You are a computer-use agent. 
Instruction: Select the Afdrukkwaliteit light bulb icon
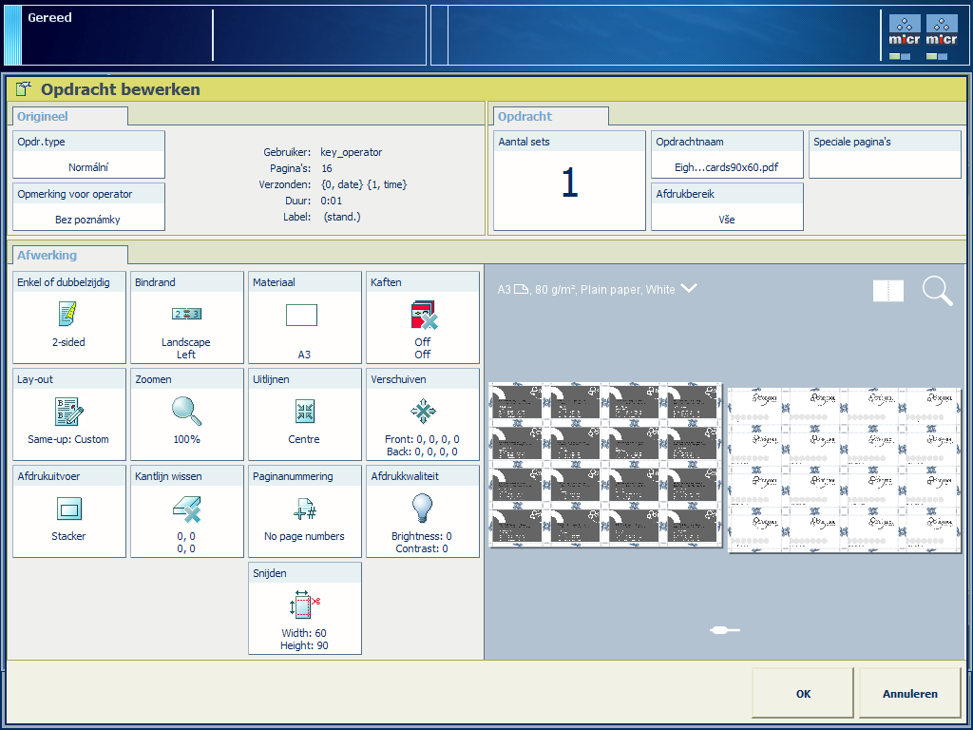422,509
